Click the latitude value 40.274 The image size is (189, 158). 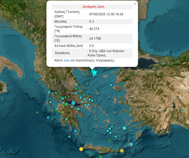click(x=94, y=29)
